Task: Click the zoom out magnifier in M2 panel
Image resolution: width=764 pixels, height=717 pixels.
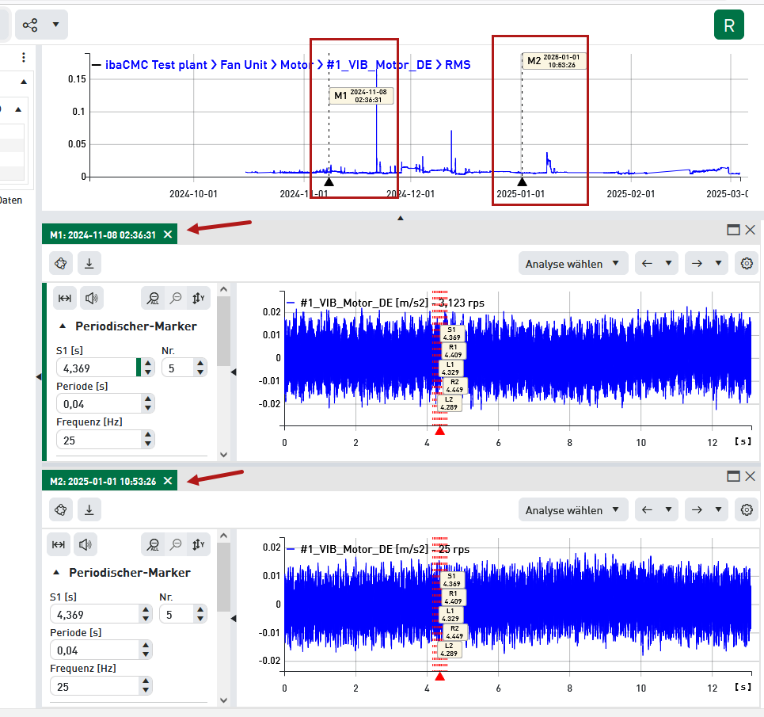Action: 177,544
